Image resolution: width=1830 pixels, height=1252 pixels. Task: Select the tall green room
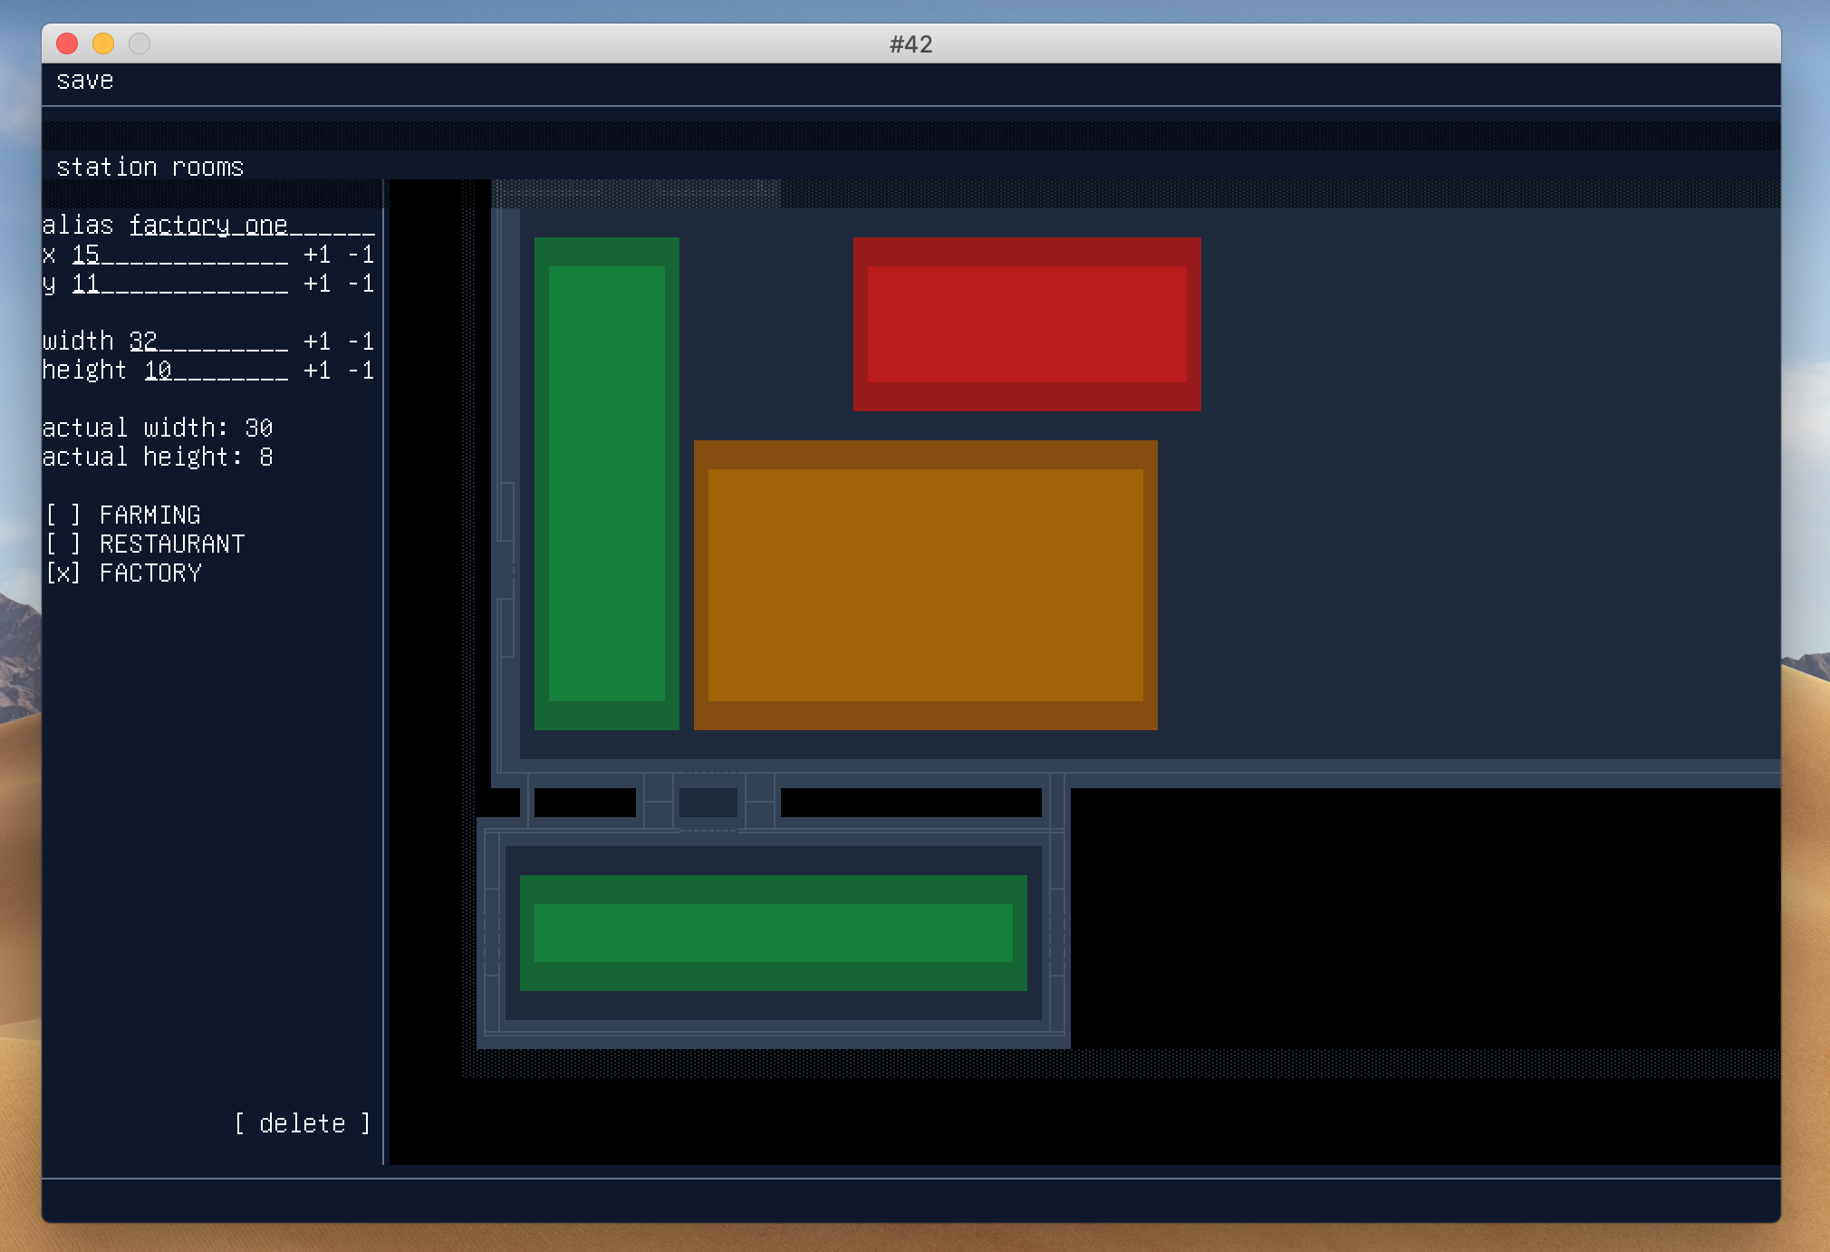[606, 483]
